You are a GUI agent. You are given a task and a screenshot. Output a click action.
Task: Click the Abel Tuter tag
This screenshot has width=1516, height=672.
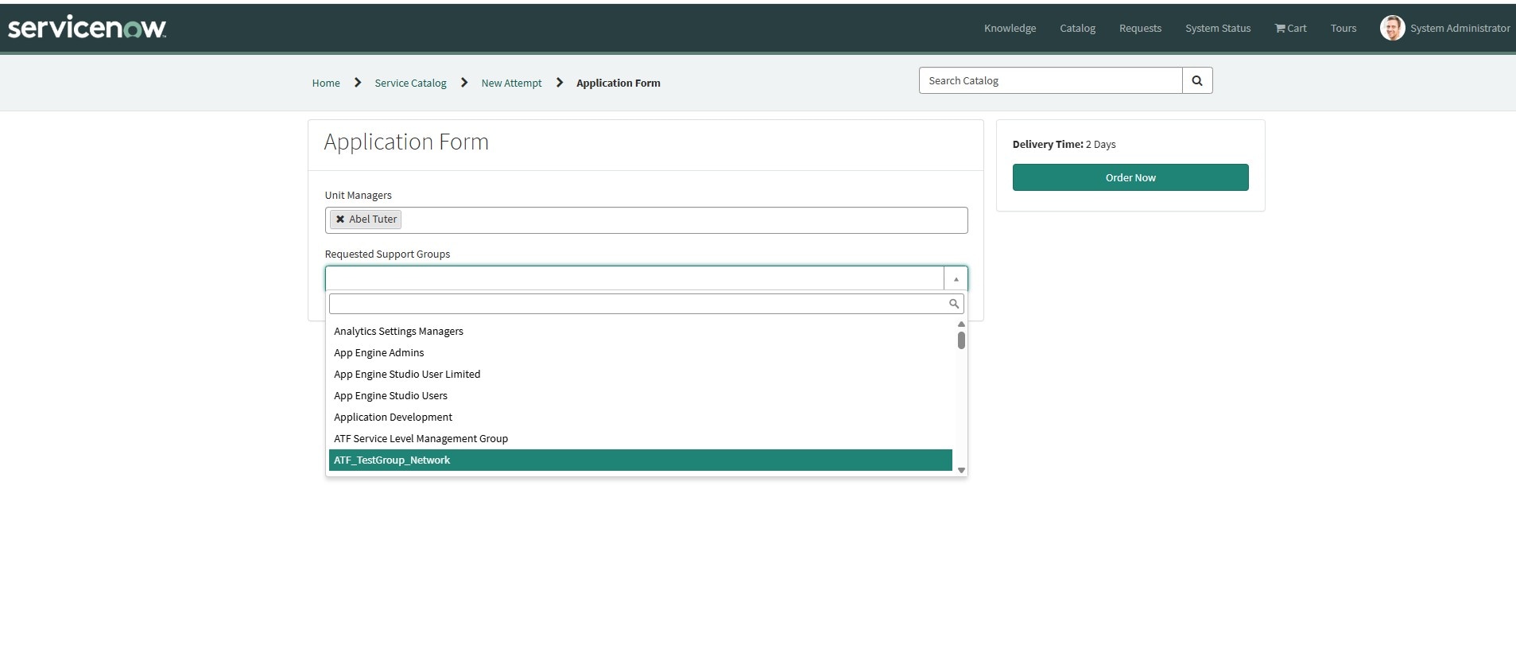(366, 219)
